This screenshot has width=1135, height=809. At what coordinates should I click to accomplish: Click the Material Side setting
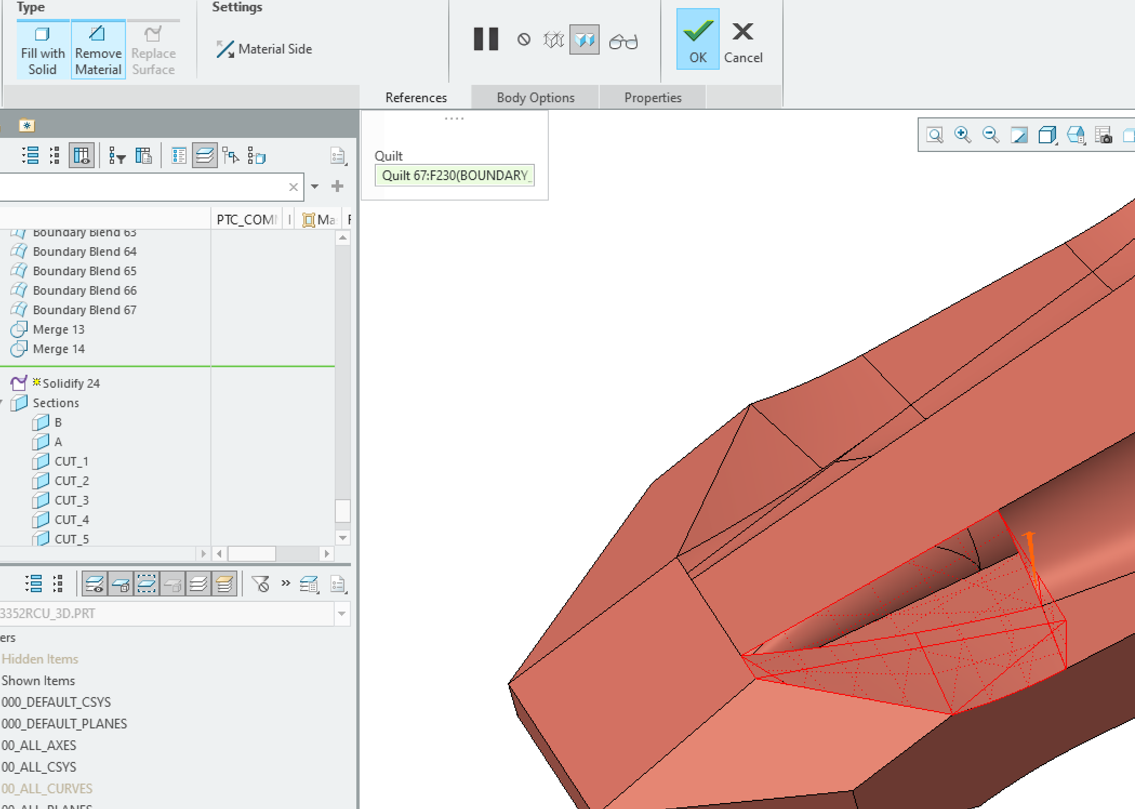click(264, 49)
